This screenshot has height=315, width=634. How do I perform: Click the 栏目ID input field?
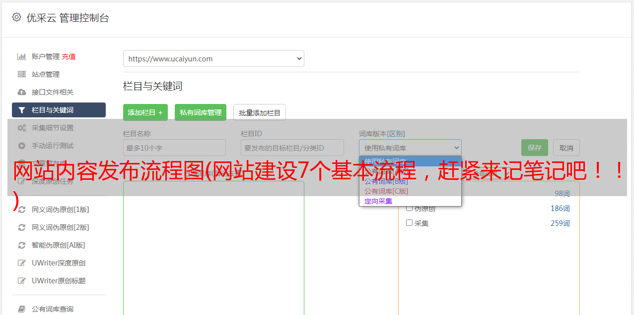pos(292,148)
